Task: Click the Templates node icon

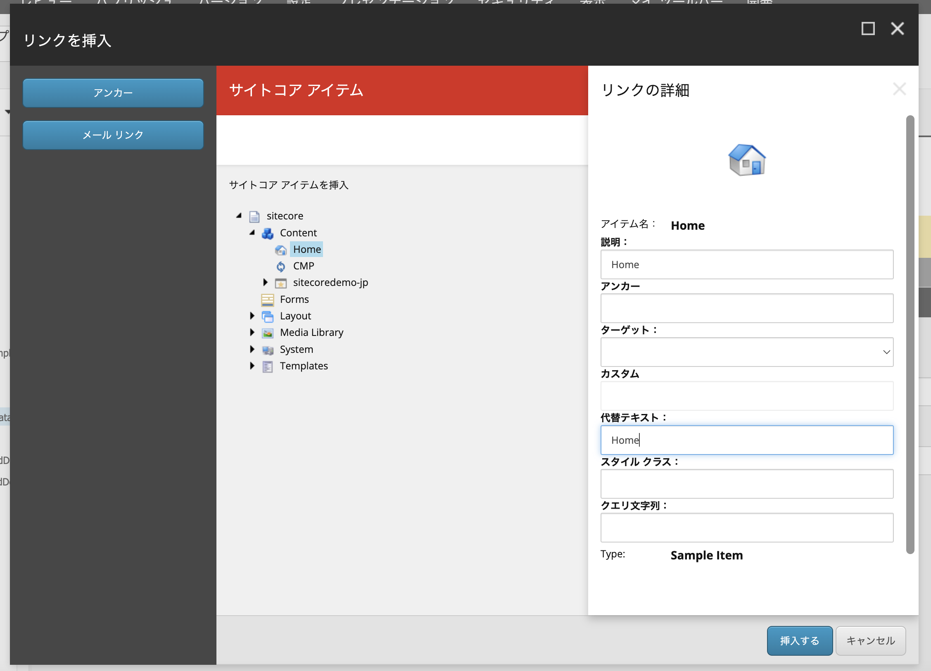Action: (x=268, y=366)
